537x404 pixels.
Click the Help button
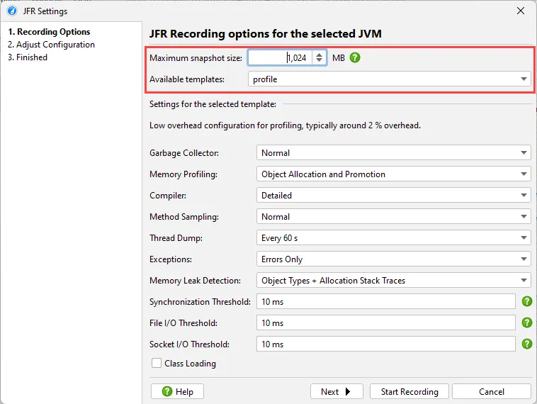click(177, 391)
